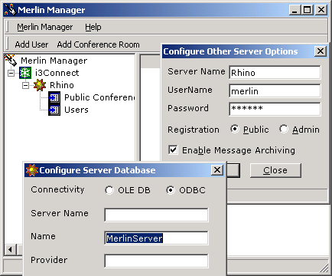332x276 pixels.
Task: Click the Merlin Manager root tree icon
Action: (x=11, y=61)
